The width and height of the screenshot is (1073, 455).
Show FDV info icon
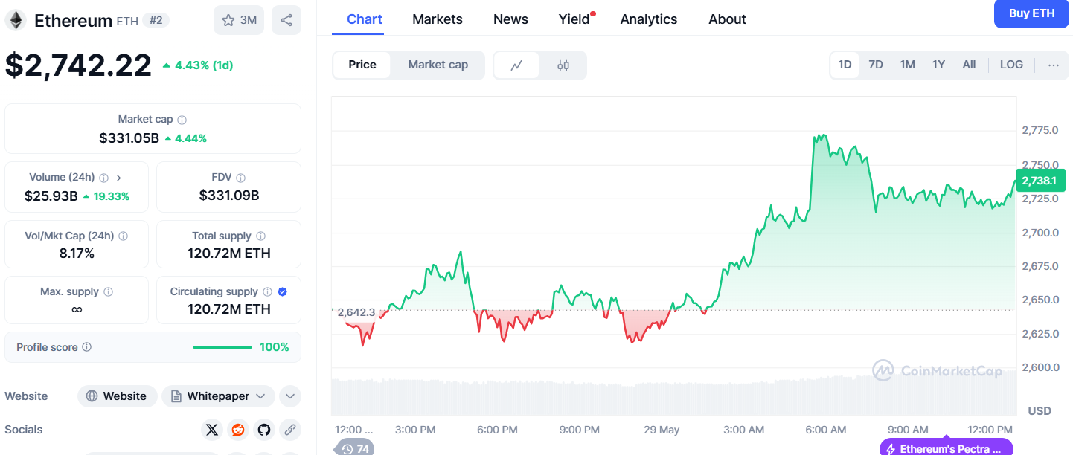click(x=240, y=178)
